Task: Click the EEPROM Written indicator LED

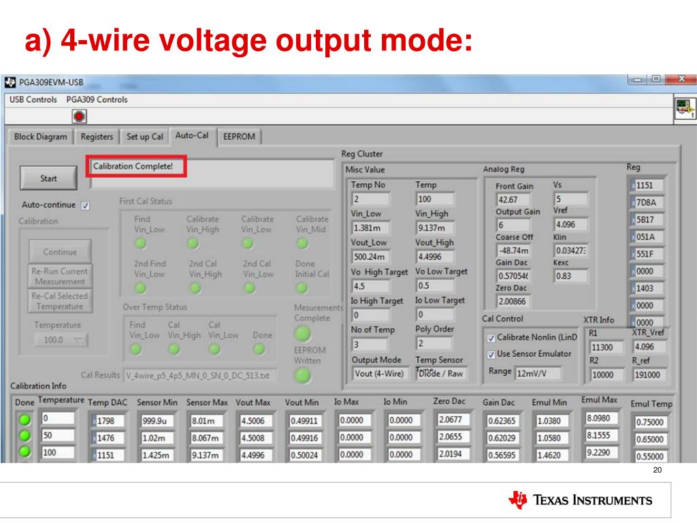Action: [303, 375]
